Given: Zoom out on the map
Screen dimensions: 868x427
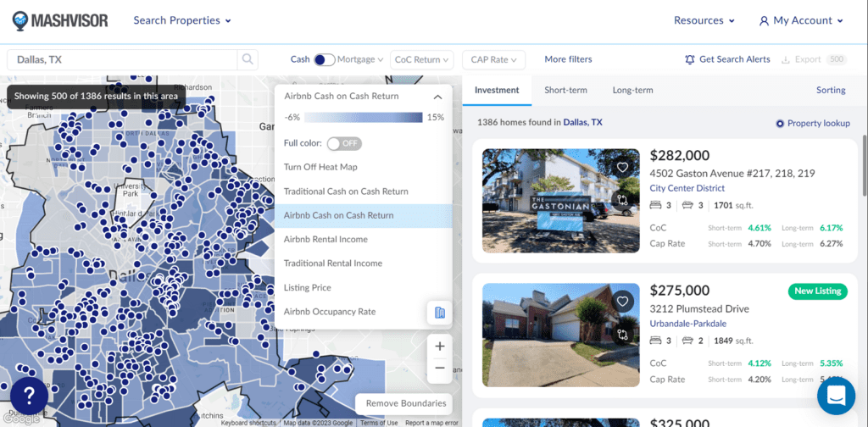Looking at the screenshot, I should (x=440, y=368).
